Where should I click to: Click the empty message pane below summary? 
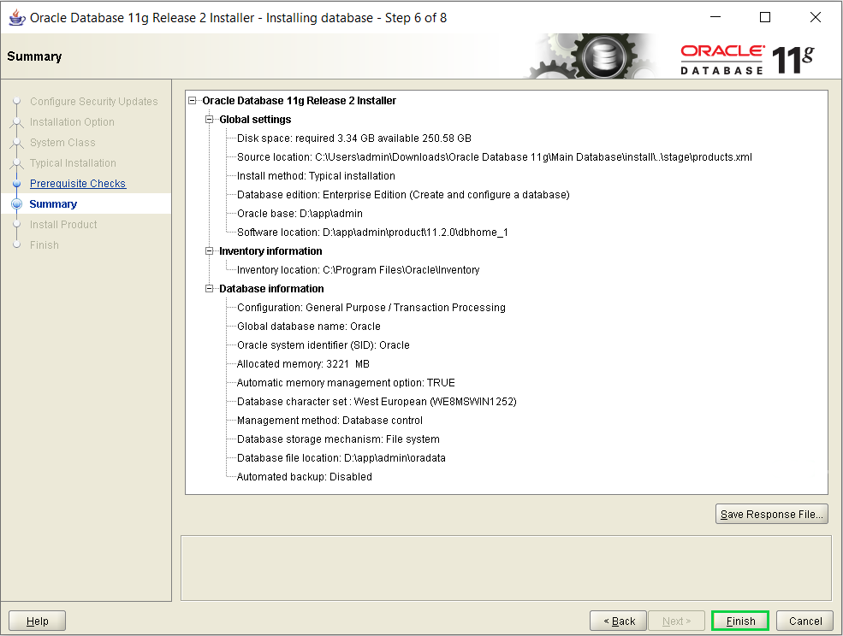[506, 568]
